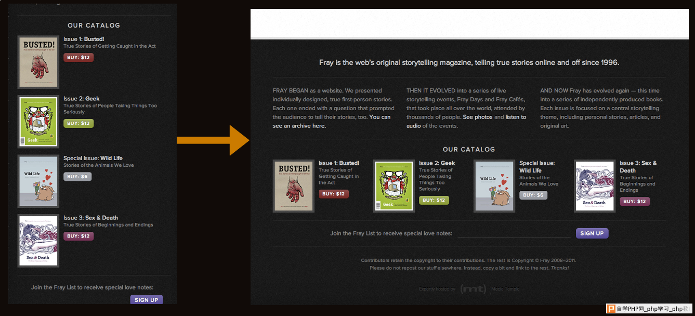This screenshot has height=316, width=695.
Task: Click purple BUY: $12 button in the wide layout
Action: (x=635, y=202)
